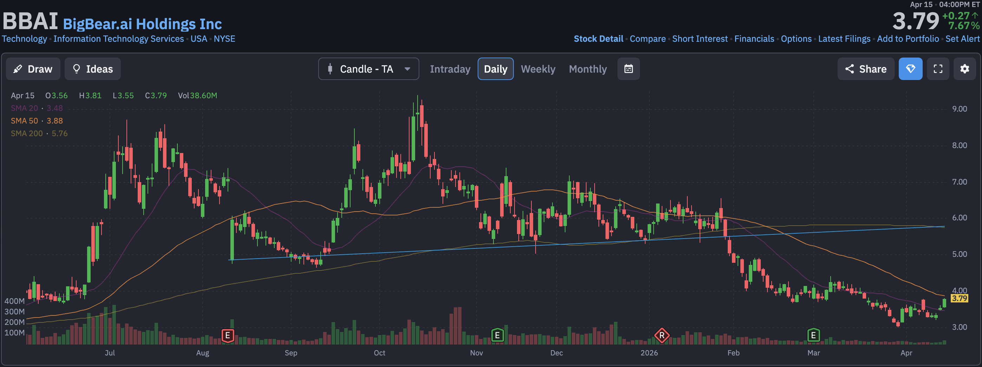This screenshot has width=982, height=367.
Task: Open the date range calendar icon
Action: (629, 69)
